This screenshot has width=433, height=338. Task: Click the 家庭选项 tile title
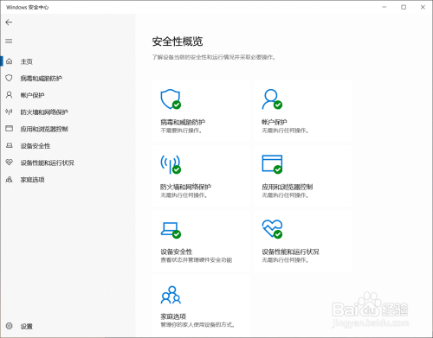tap(173, 316)
